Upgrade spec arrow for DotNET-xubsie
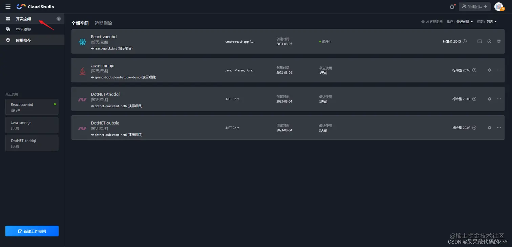The height and width of the screenshot is (247, 512). (474, 128)
